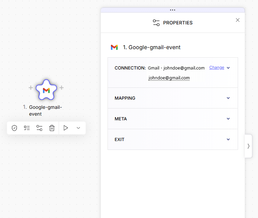Add a step before the Gmail node
Image resolution: width=258 pixels, height=218 pixels.
click(x=31, y=87)
